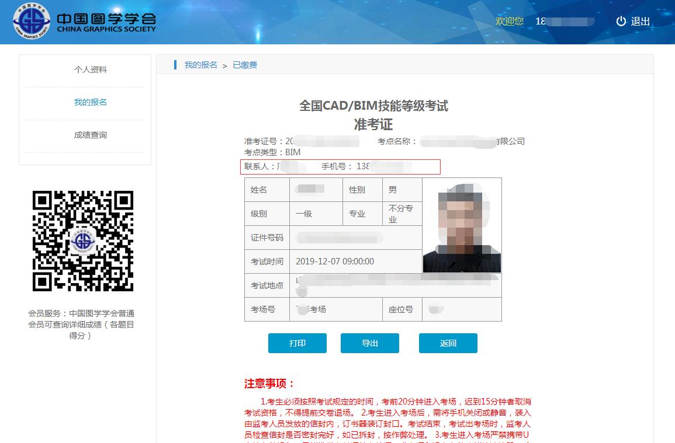Click the 会员服务 note below the QR code

[x=81, y=324]
